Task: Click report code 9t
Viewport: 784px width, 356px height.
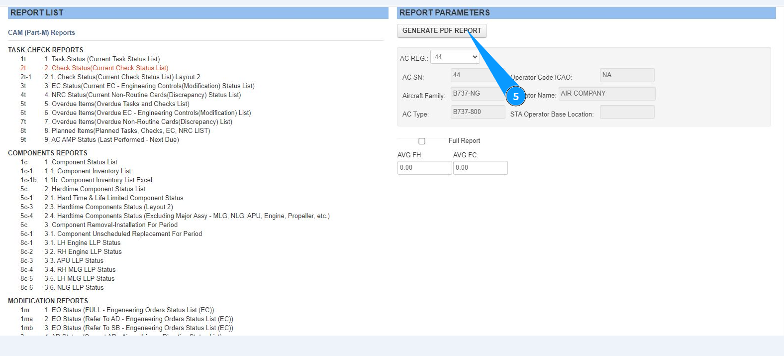Action: (23, 140)
